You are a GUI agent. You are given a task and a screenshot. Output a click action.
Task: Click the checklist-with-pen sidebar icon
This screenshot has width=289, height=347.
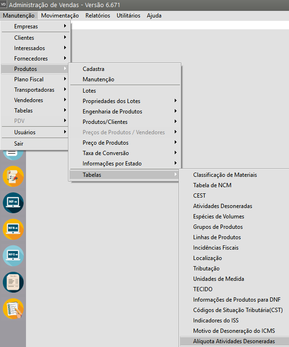(x=13, y=309)
